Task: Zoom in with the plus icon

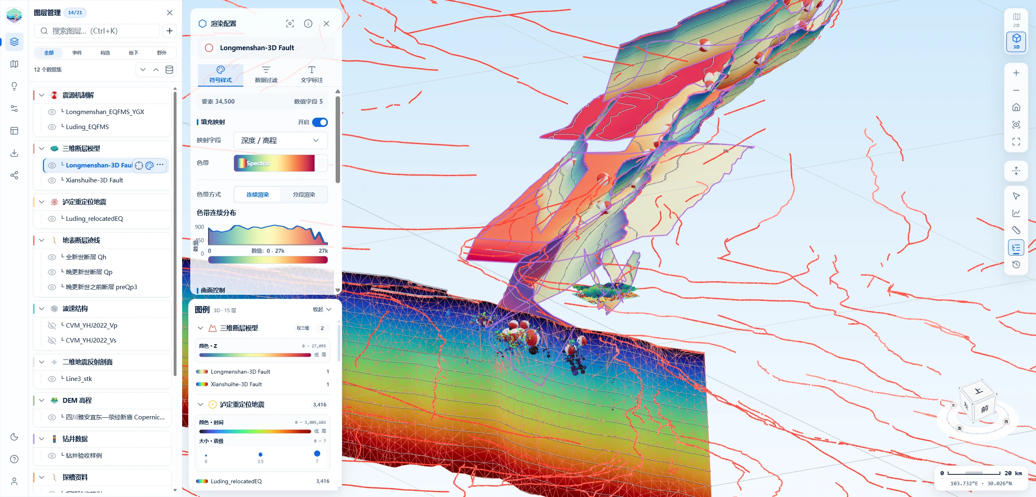Action: (1016, 73)
